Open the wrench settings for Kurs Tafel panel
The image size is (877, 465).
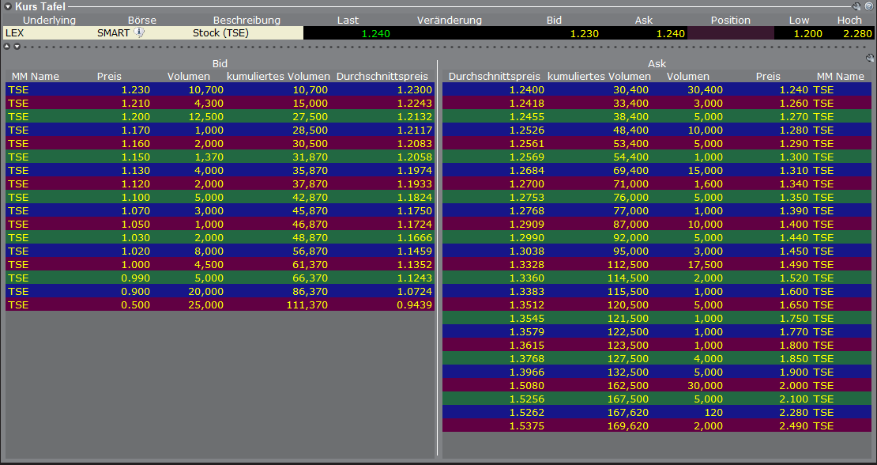pos(856,6)
